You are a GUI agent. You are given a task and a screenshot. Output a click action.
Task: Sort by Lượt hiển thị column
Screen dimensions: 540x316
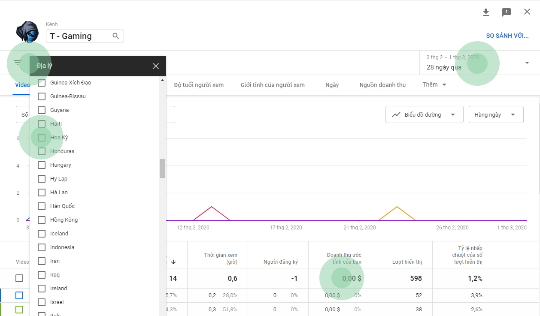click(407, 262)
